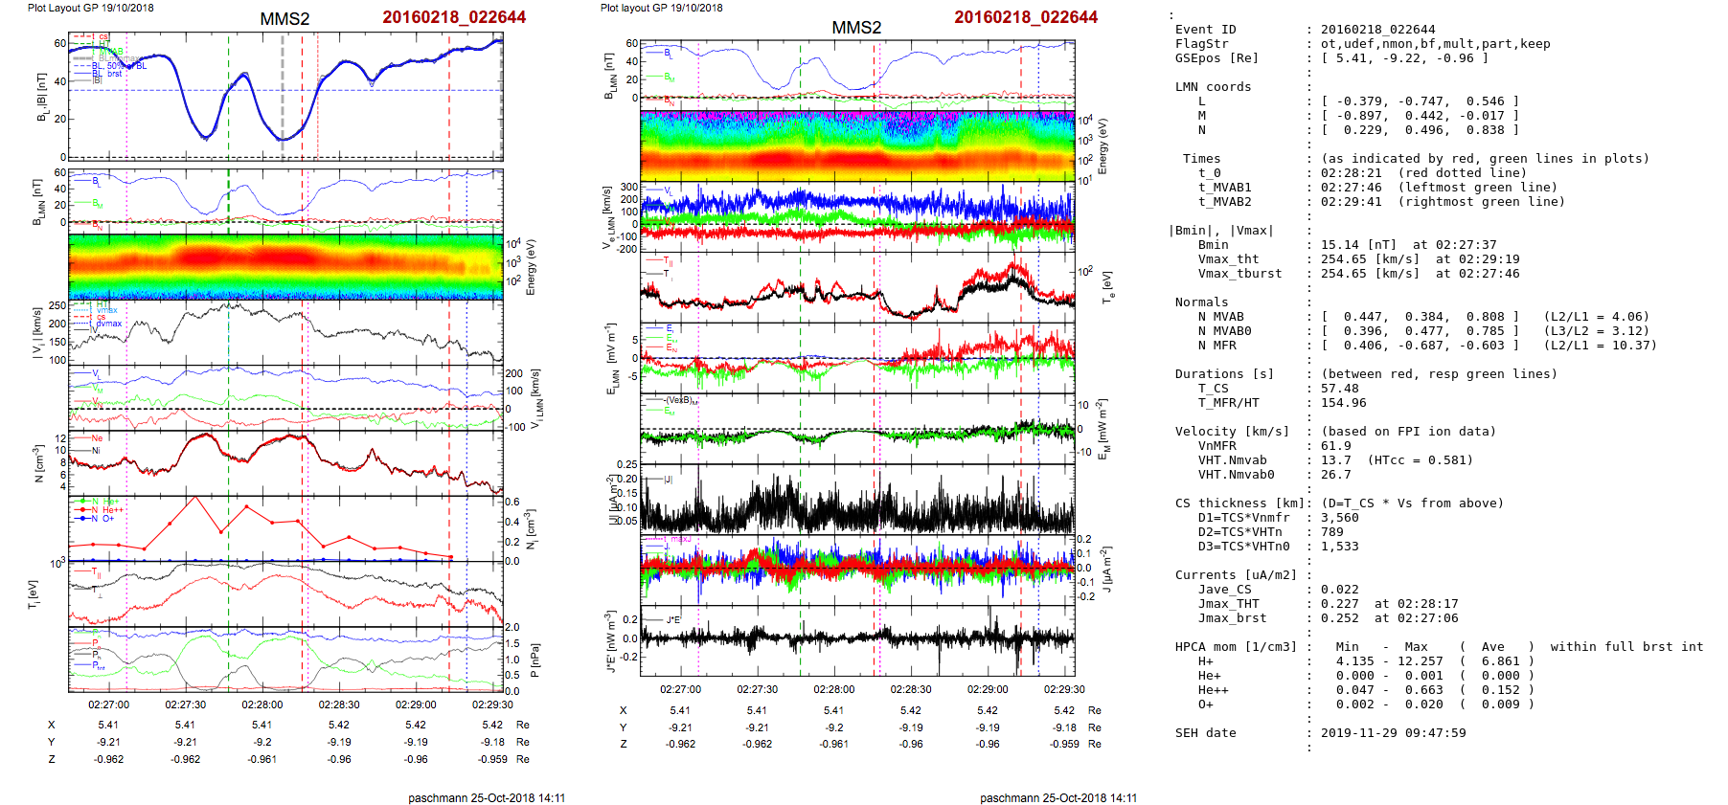Click the 02:28:00 time tick under the left plot
This screenshot has height=805, width=1728.
tap(262, 704)
